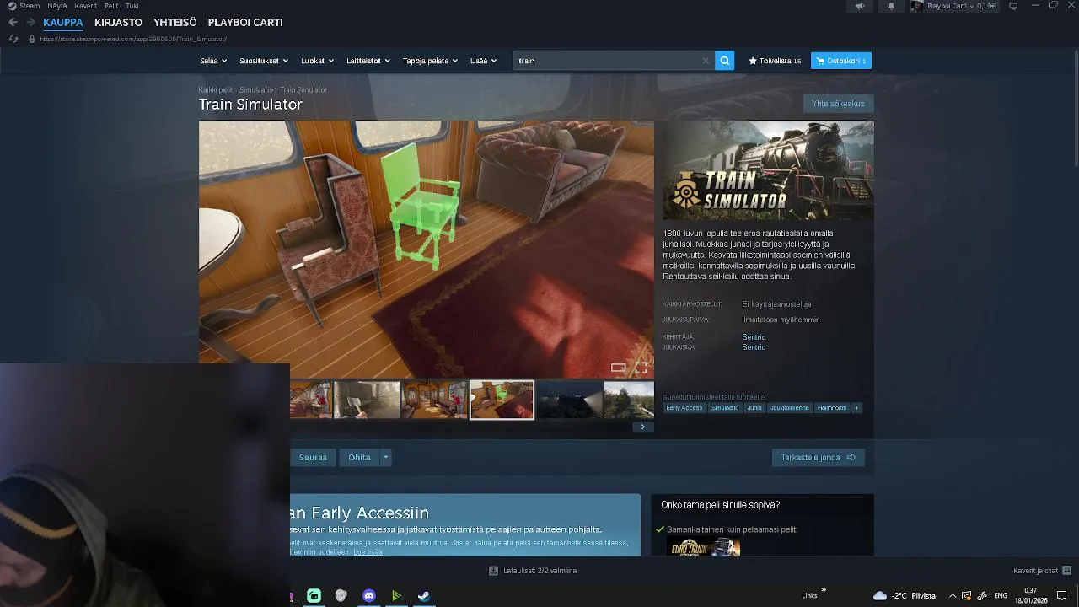Click the Lue lisää link
The width and height of the screenshot is (1079, 607).
368,551
